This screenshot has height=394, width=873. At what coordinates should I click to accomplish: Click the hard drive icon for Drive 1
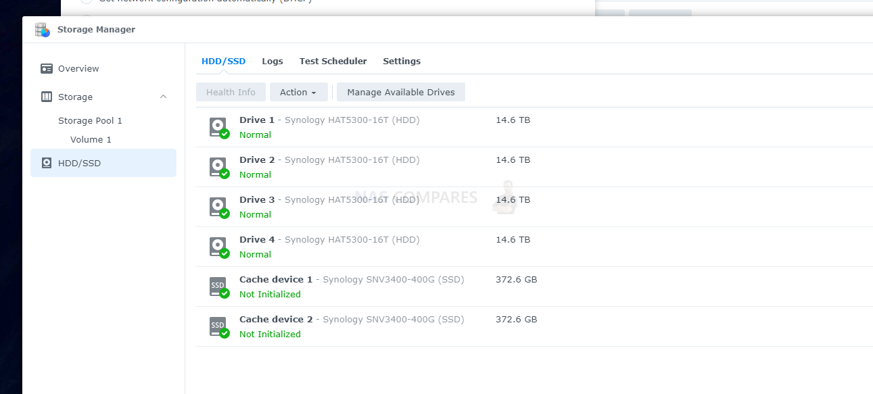pyautogui.click(x=218, y=128)
